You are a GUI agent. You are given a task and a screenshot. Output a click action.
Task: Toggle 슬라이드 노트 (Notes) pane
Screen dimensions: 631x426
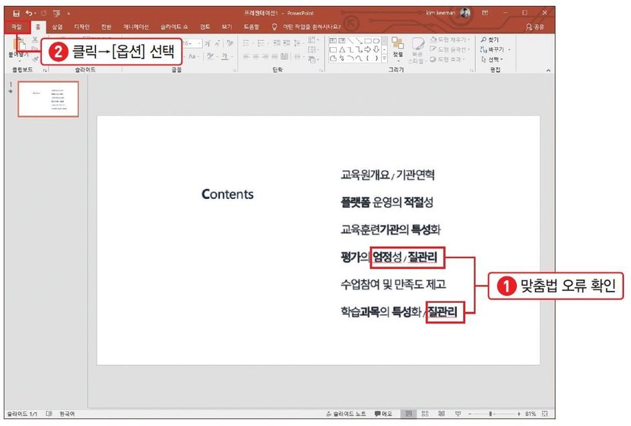click(x=346, y=414)
